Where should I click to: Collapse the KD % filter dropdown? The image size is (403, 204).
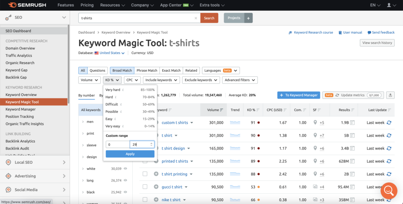coord(112,80)
